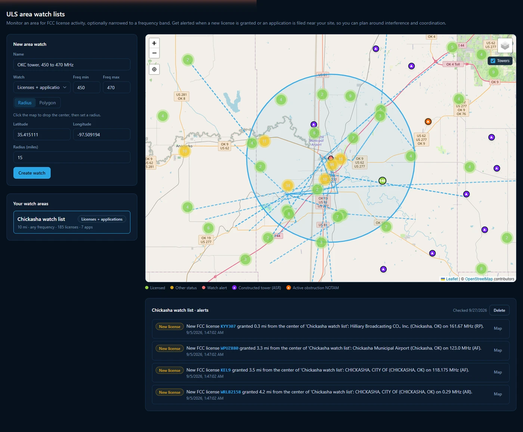Click "Checked 9/27/2026" text
The image size is (523, 432).
tap(470, 310)
